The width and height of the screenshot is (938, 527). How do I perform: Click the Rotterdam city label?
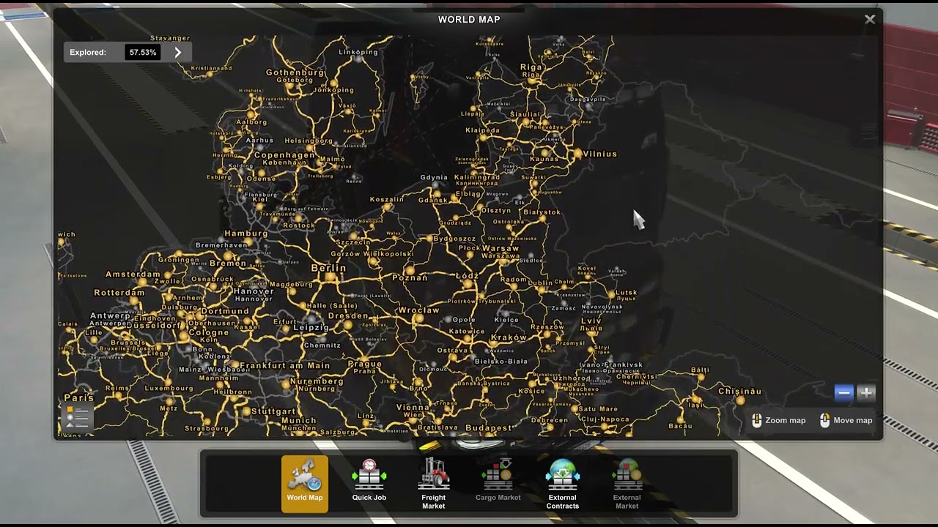(x=119, y=292)
